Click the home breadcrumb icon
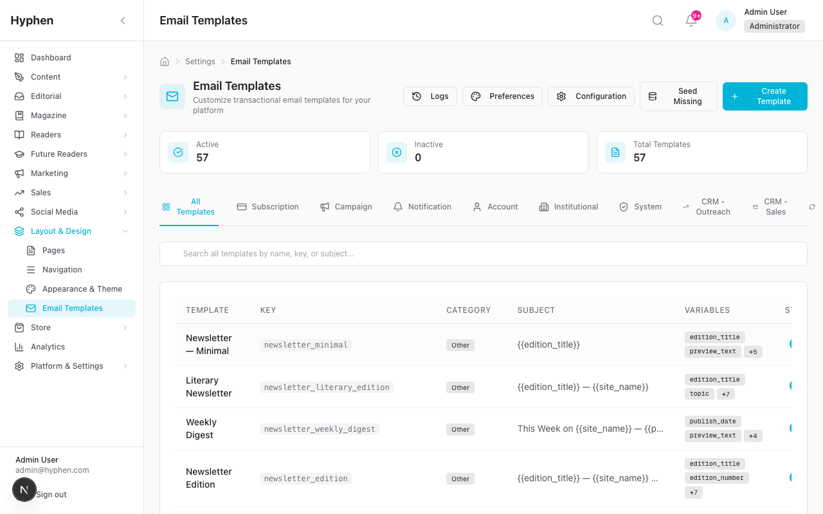Image resolution: width=823 pixels, height=514 pixels. (164, 61)
